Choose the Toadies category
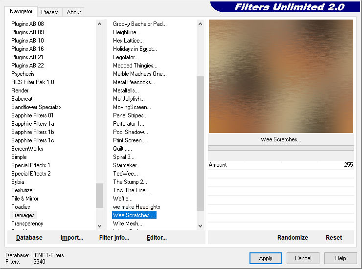Viewport: 362px width, 269px height. (21, 207)
